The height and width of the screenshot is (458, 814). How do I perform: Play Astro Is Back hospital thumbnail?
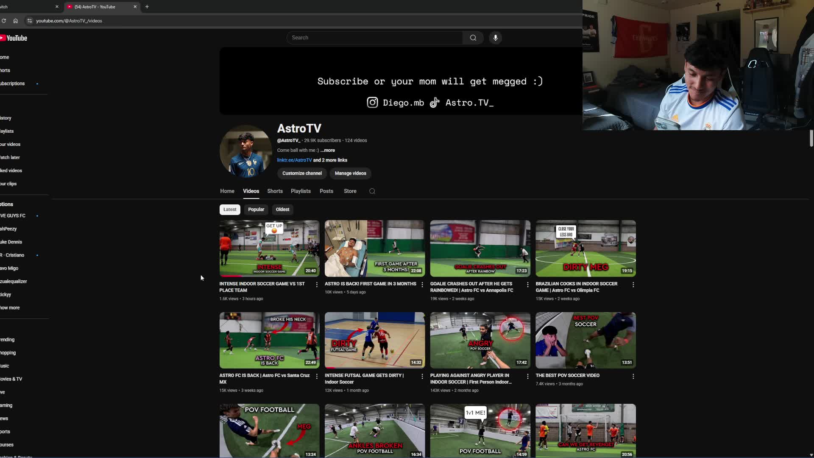pos(375,249)
